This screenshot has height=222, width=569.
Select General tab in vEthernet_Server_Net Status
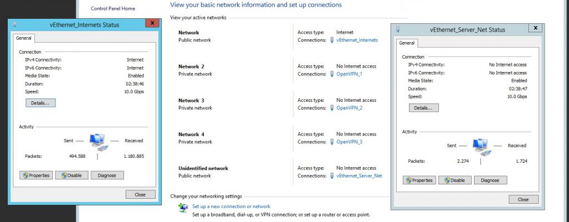point(407,43)
